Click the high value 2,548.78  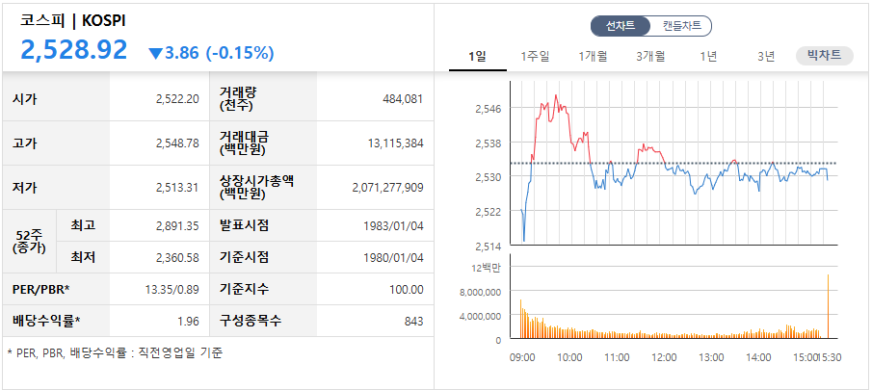[177, 143]
